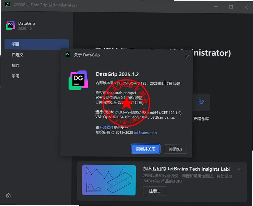Maximize the DataGrip welcome window
253x206 pixels.
point(231,7)
